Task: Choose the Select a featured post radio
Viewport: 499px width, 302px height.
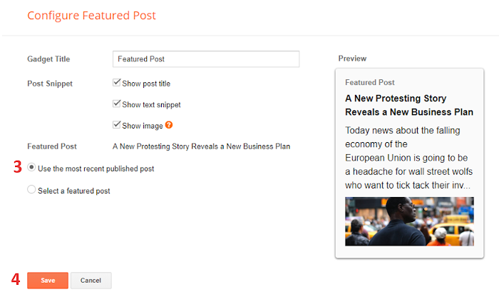Action: click(x=31, y=190)
